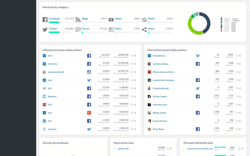Click lock icon for Windows row
Viewport: 250px width, 156px height.
135,96
